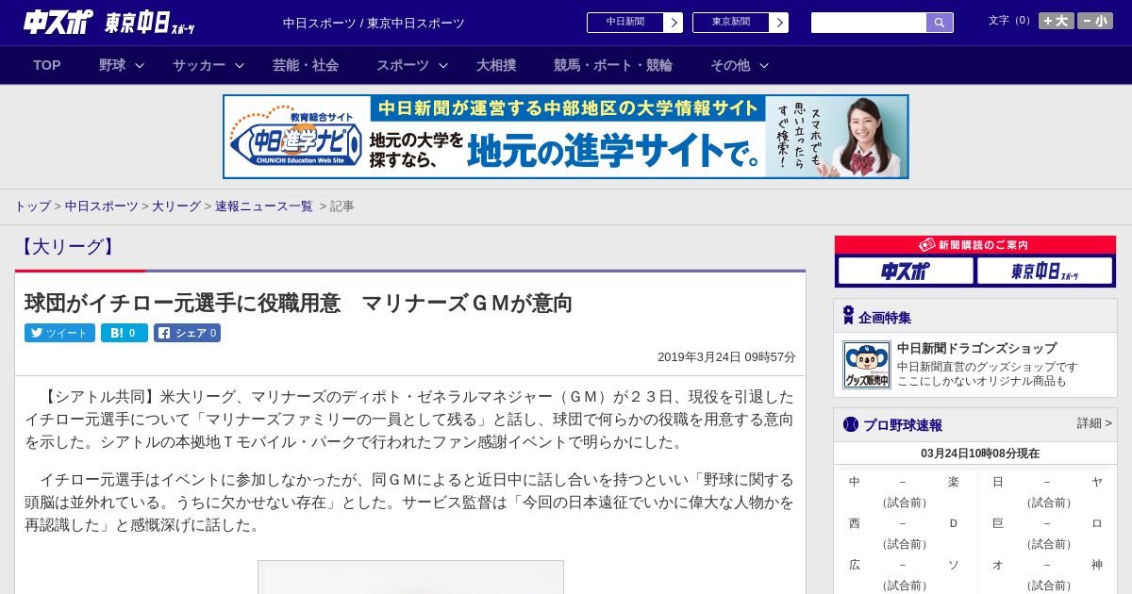Expand the その他 dropdown chevron
This screenshot has height=594, width=1132.
coord(764,65)
